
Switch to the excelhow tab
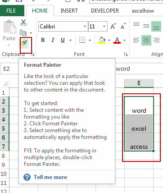143,11
